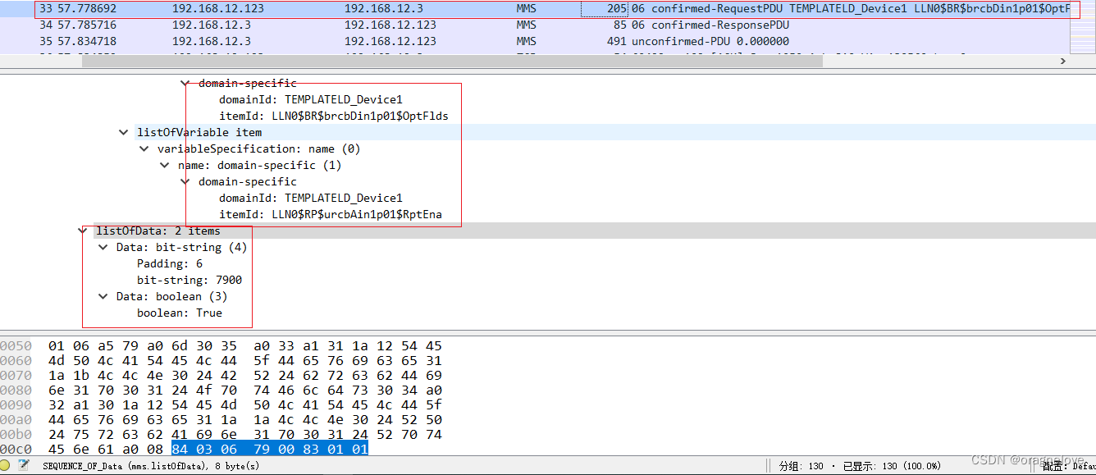
Task: Click the Data: boolean (3) label
Action: click(x=171, y=296)
